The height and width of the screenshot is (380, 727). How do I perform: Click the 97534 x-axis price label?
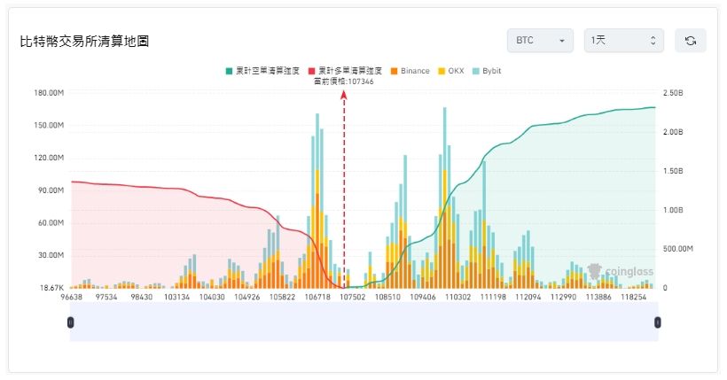tap(106, 297)
